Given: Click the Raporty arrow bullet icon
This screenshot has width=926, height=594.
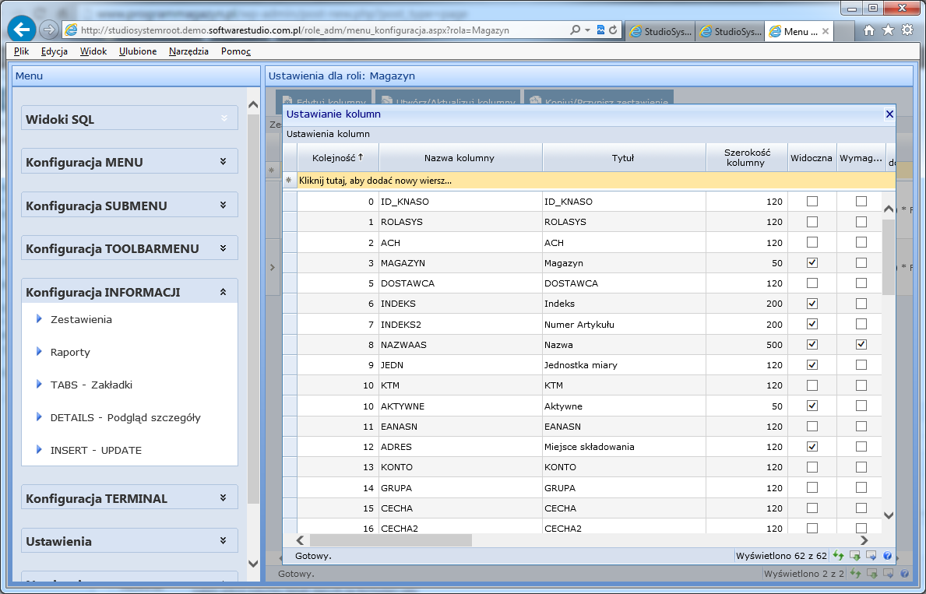Looking at the screenshot, I should [x=39, y=351].
